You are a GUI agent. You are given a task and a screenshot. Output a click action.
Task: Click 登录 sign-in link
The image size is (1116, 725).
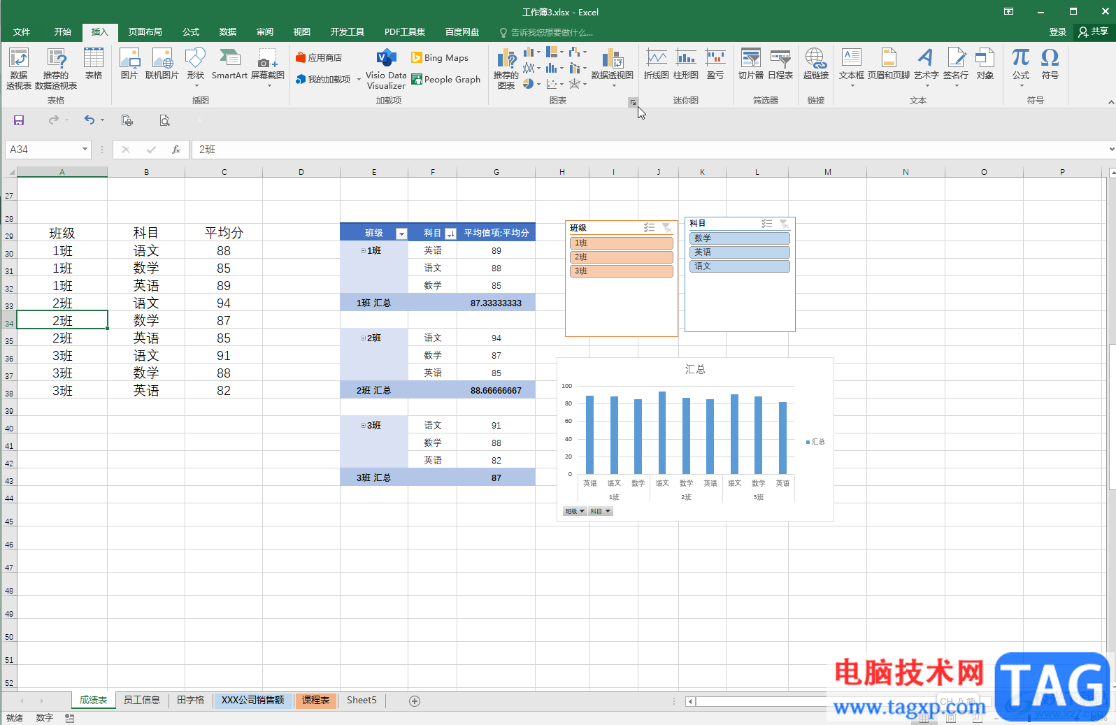(1057, 32)
